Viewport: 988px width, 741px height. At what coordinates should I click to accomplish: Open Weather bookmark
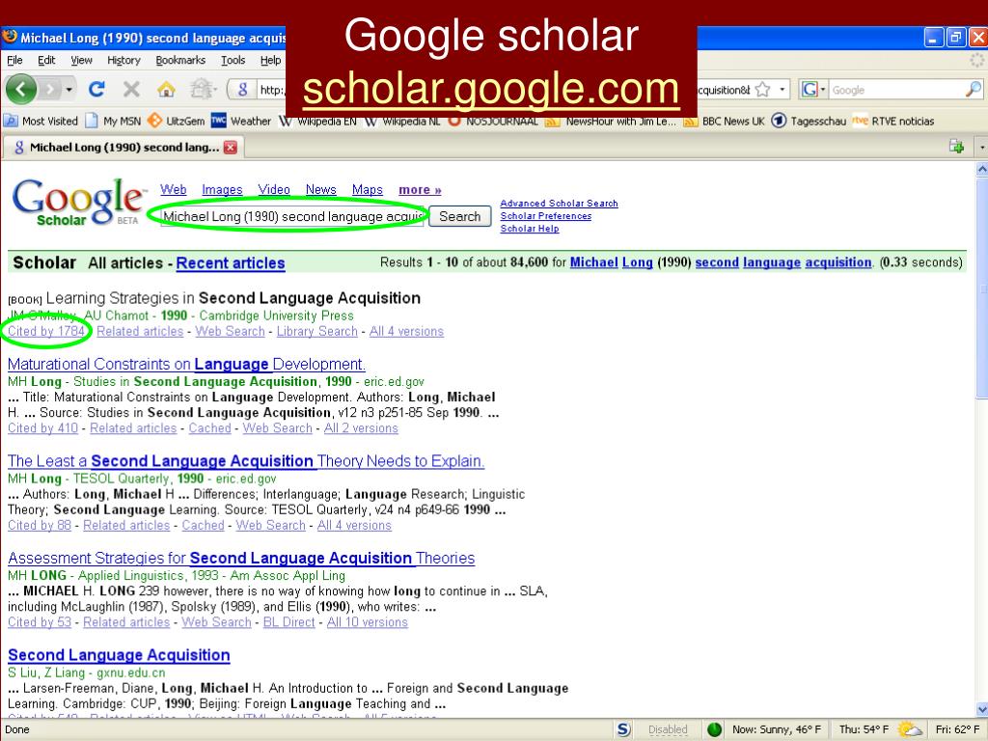[241, 121]
